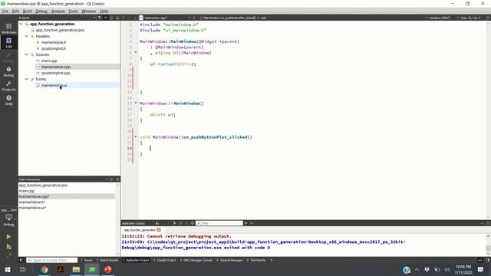Viewport: 491px width, 276px height.
Task: Switch to Edit mode in the sidebar
Action: [x=8, y=42]
